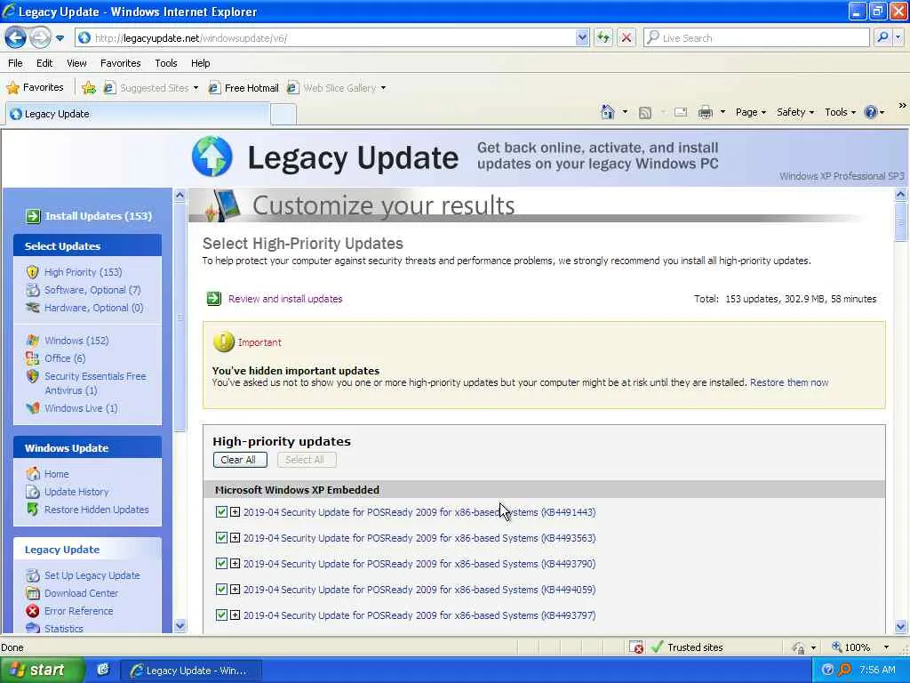Click the red Stop loading icon
This screenshot has width=910, height=683.
coord(627,37)
